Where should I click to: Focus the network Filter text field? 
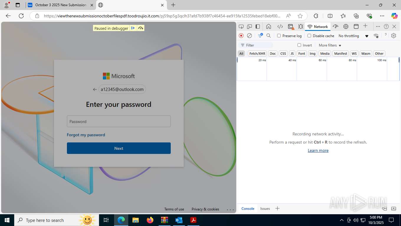[256, 45]
